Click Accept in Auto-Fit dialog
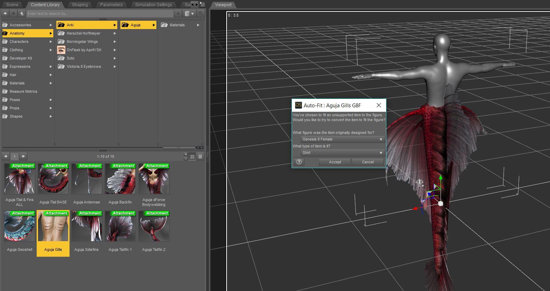This screenshot has height=291, width=550. (x=334, y=162)
